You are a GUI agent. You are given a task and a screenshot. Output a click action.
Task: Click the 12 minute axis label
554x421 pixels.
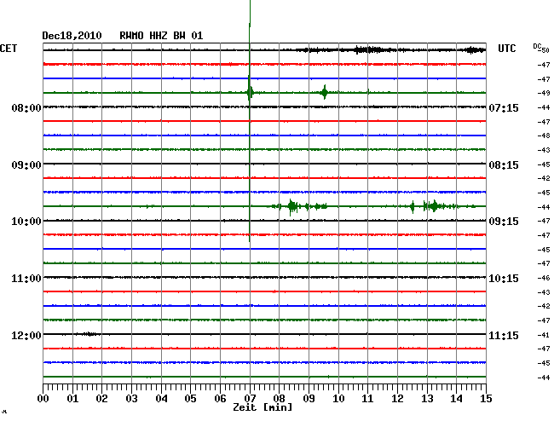click(x=397, y=399)
